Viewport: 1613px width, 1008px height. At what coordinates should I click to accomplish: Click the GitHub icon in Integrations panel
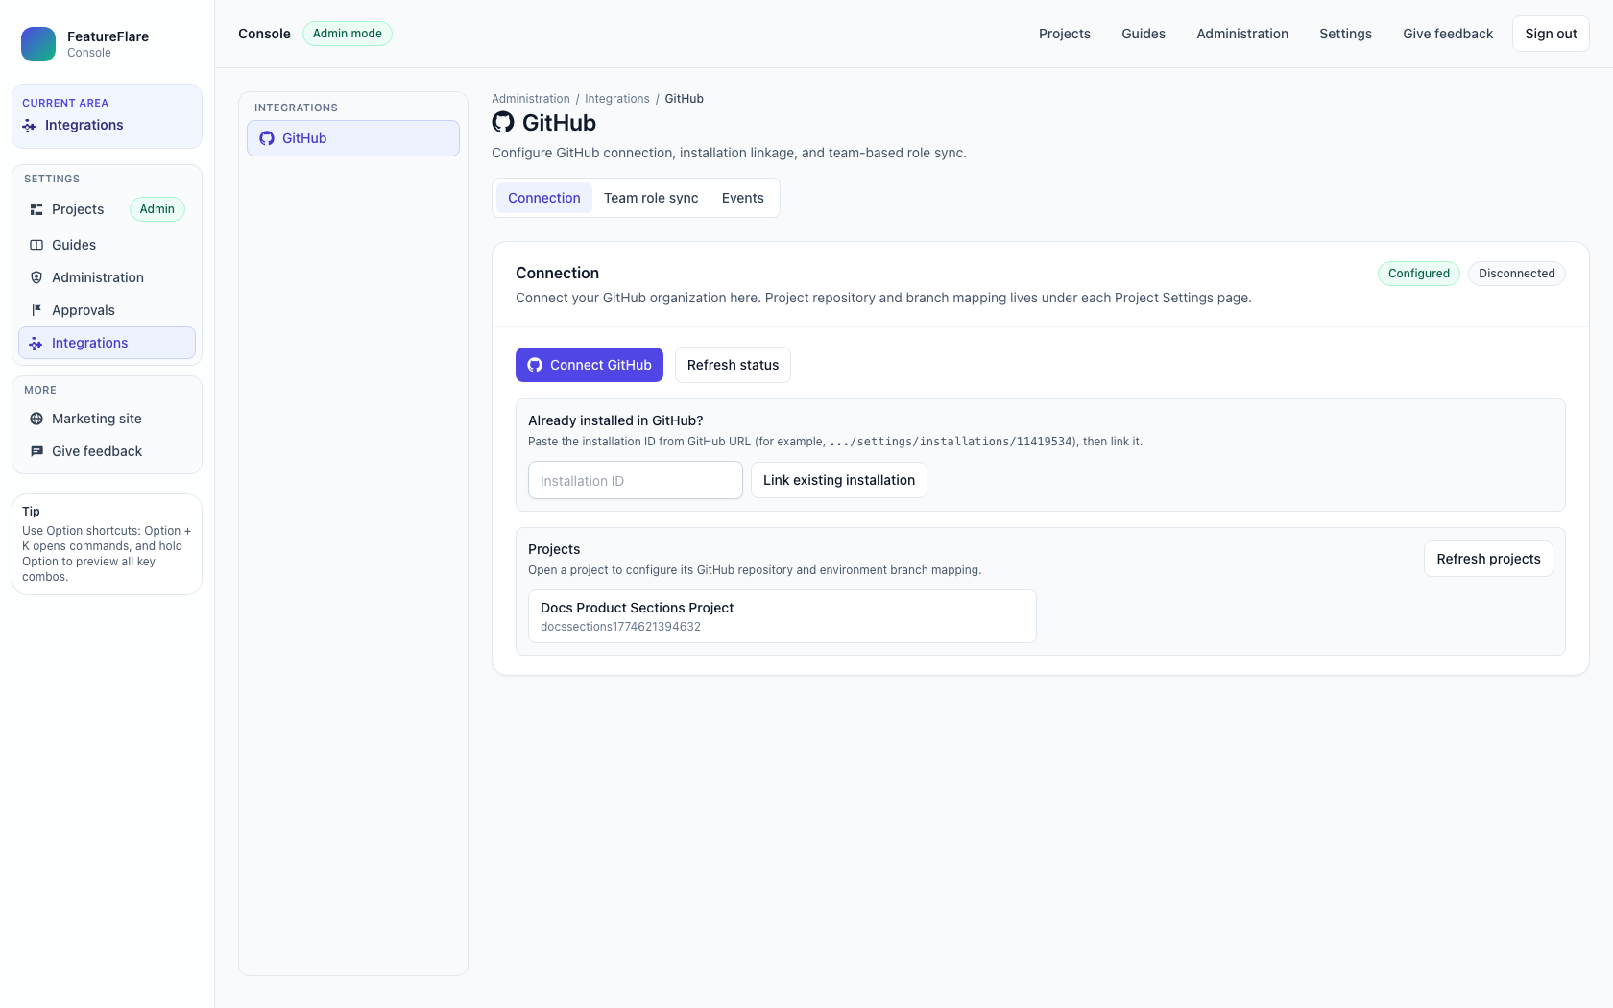point(267,138)
